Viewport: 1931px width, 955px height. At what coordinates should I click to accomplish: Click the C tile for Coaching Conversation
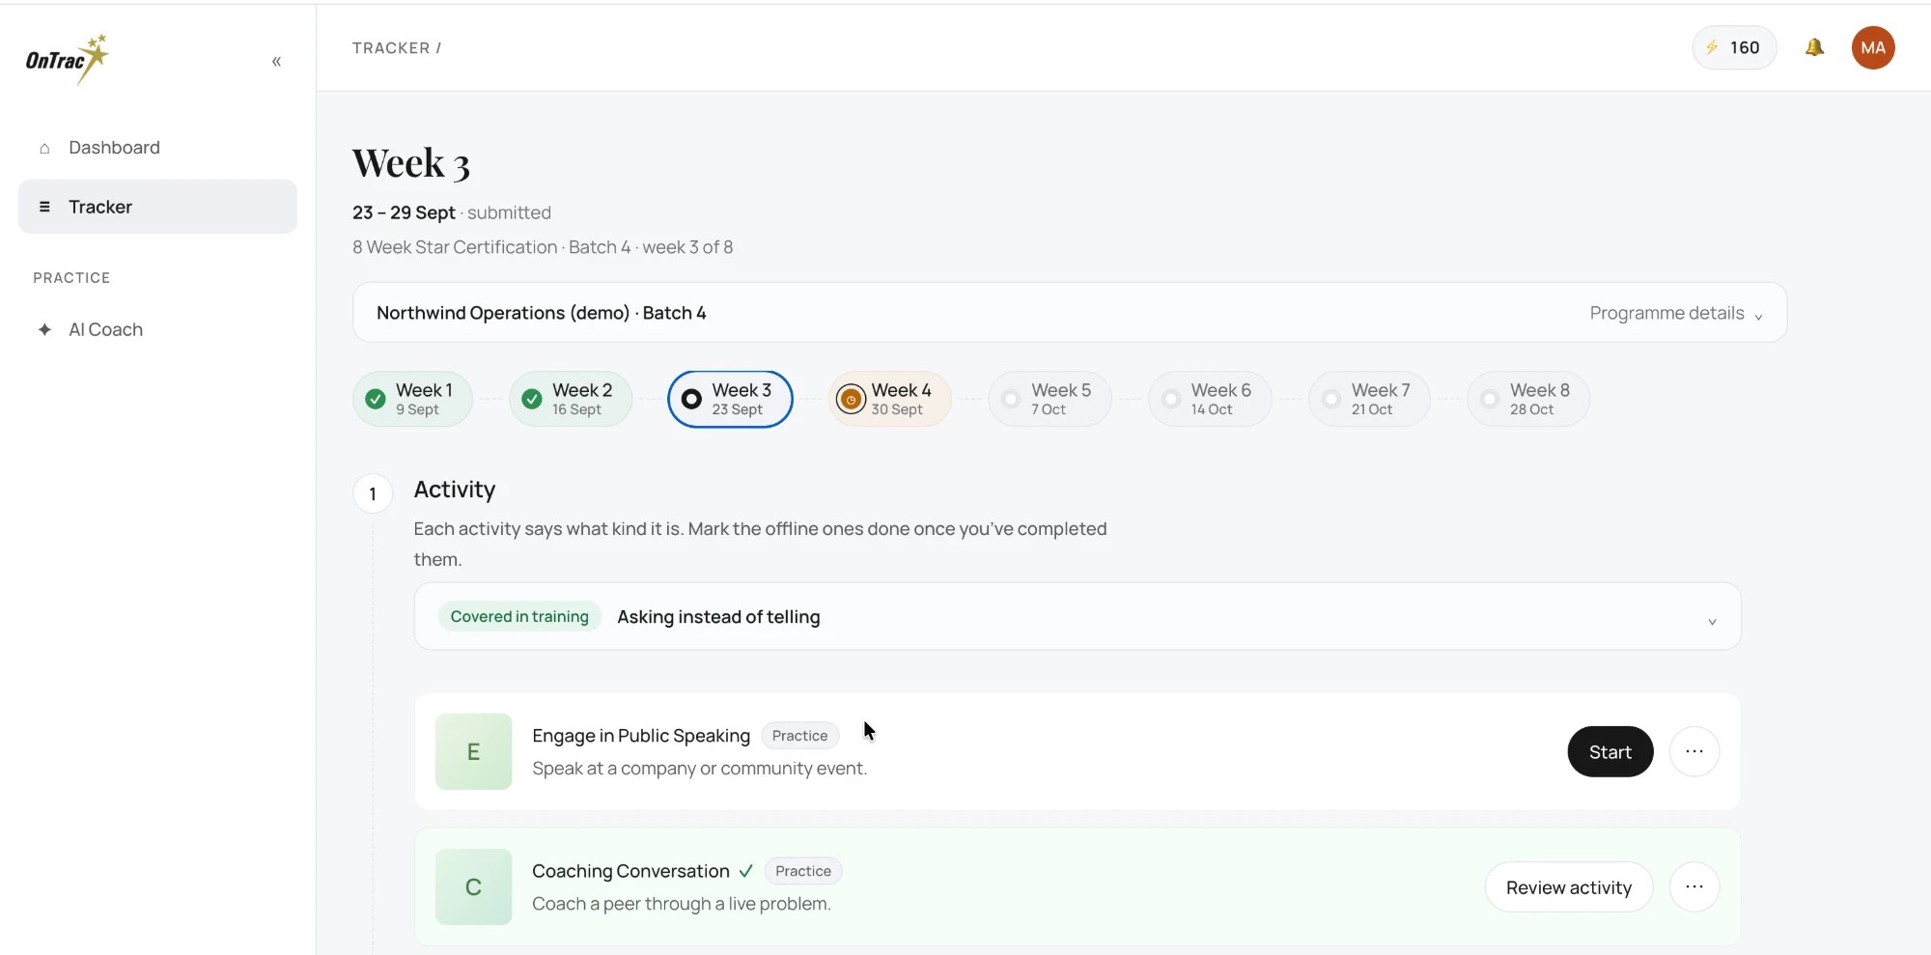pyautogui.click(x=473, y=886)
